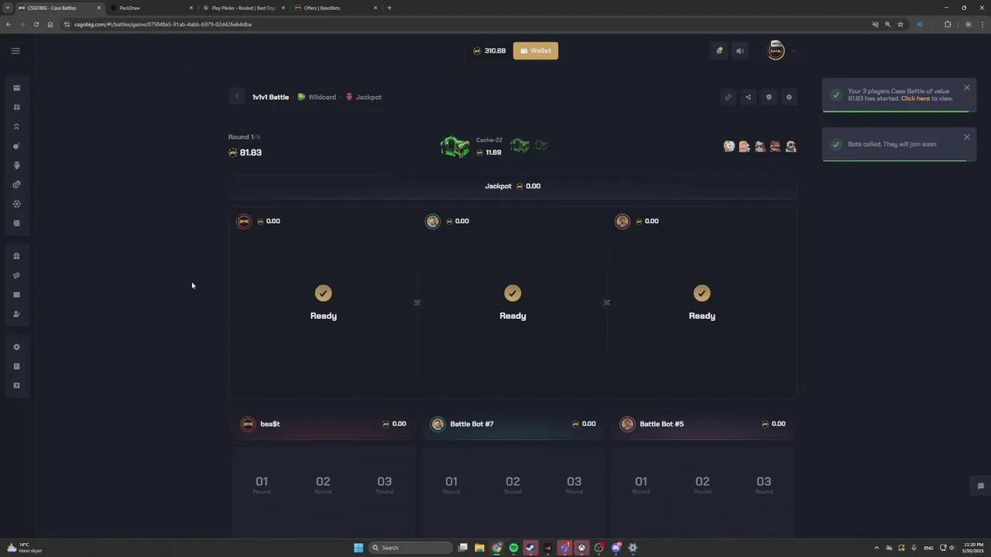Open the fairness shield icon
991x557 pixels.
click(769, 97)
